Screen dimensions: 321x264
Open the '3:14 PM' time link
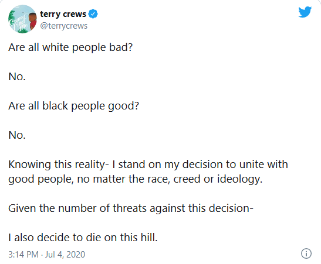click(x=23, y=255)
